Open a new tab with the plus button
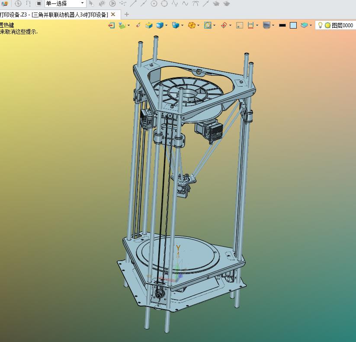Image resolution: width=356 pixels, height=342 pixels. 127,14
